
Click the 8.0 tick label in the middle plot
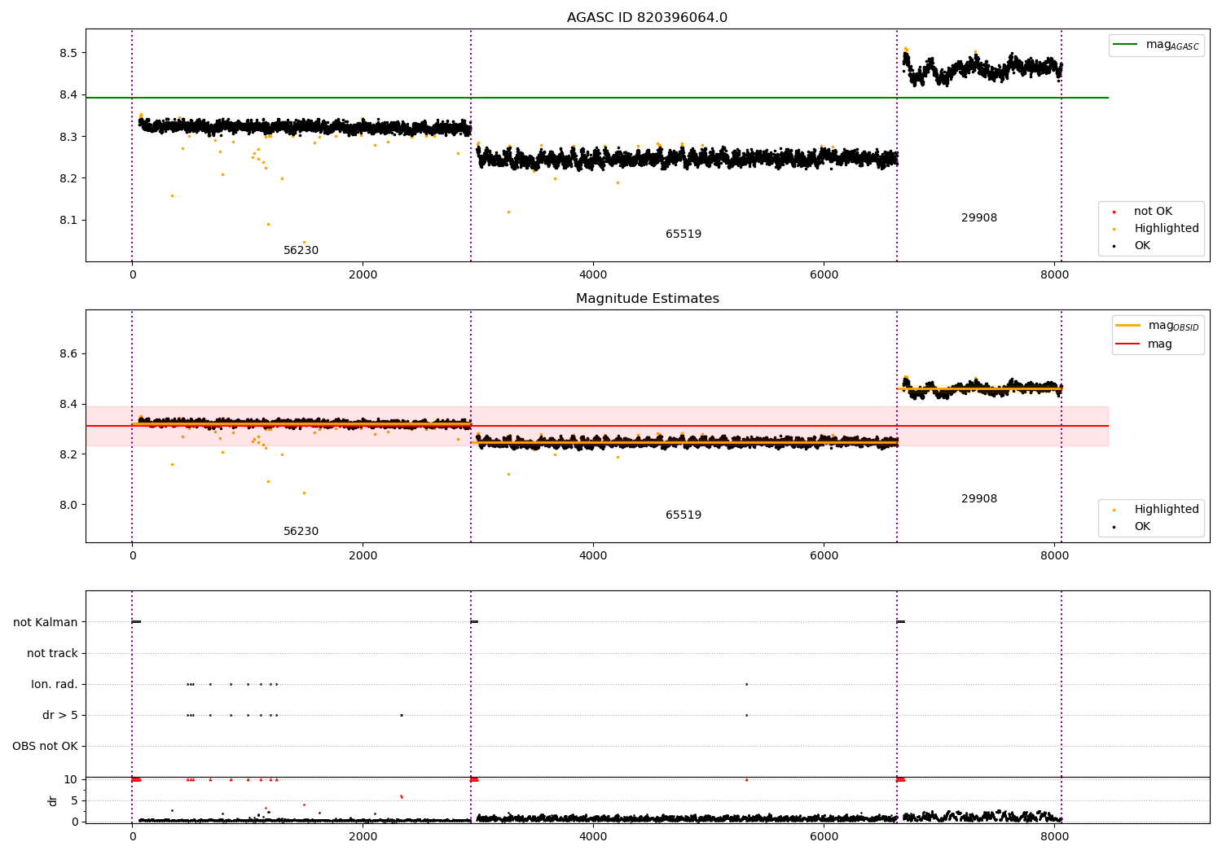(68, 505)
